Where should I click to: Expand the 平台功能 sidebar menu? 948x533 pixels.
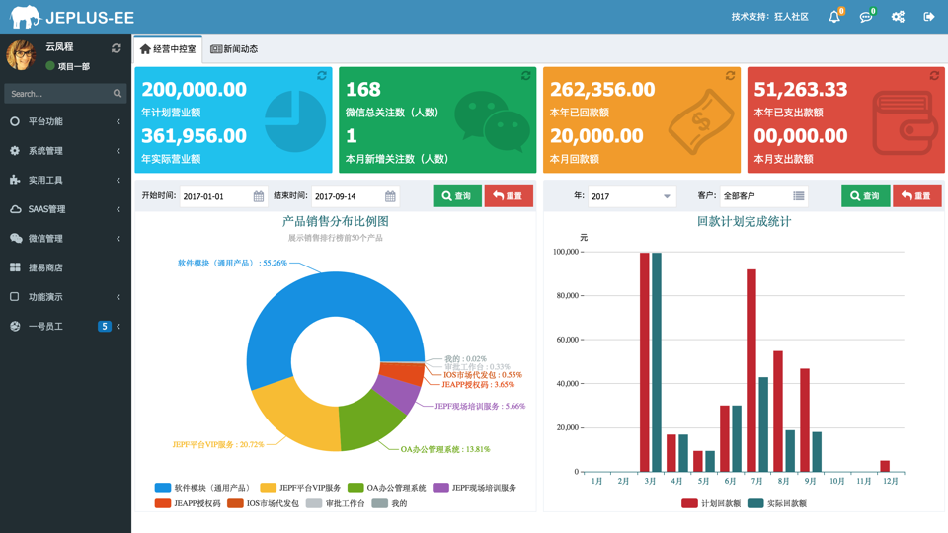pyautogui.click(x=65, y=121)
